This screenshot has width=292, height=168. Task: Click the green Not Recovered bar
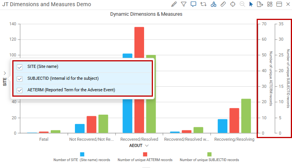click(x=103, y=124)
